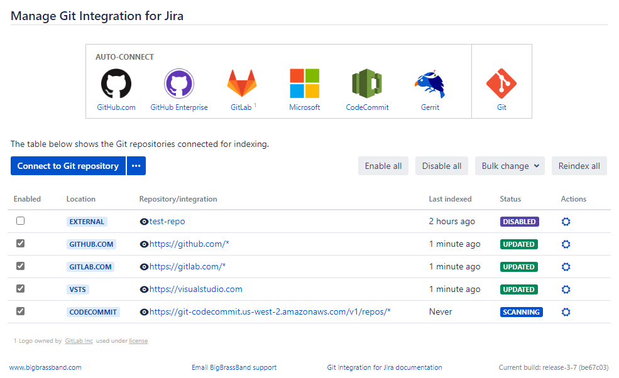619x378 pixels.
Task: Click the "2 hours ago" last indexed cell
Action: 452,222
